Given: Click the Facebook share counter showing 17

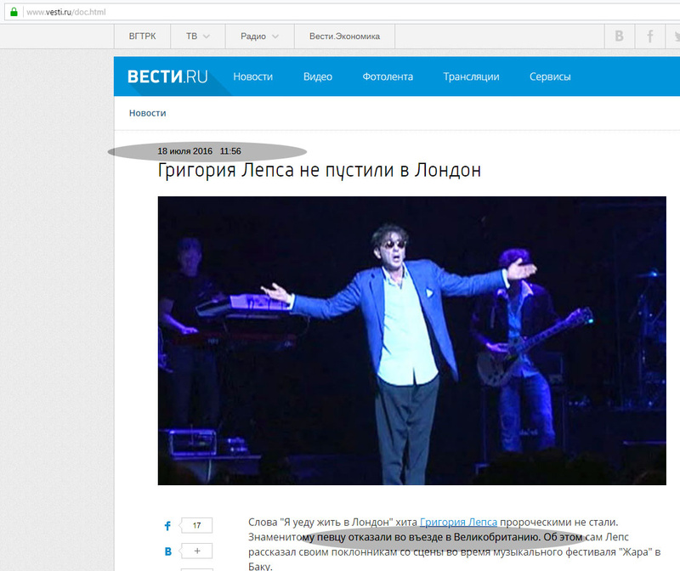Looking at the screenshot, I should coord(197,526).
